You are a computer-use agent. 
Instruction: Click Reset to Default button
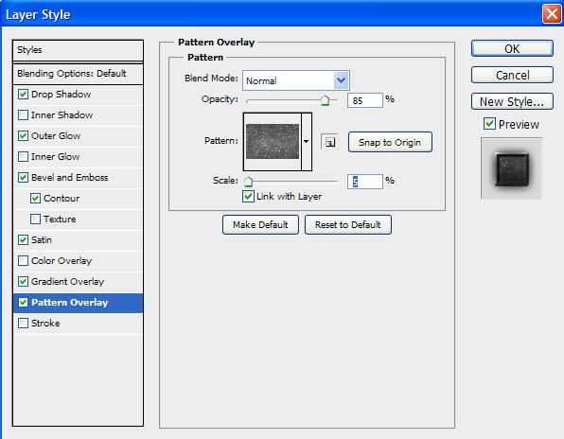pos(348,225)
